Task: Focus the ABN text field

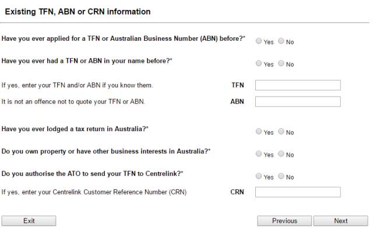Action: click(298, 101)
